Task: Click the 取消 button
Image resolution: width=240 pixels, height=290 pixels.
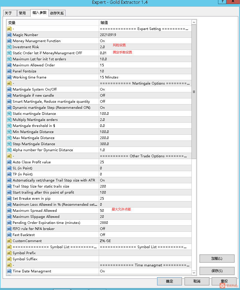Action: click(x=197, y=281)
